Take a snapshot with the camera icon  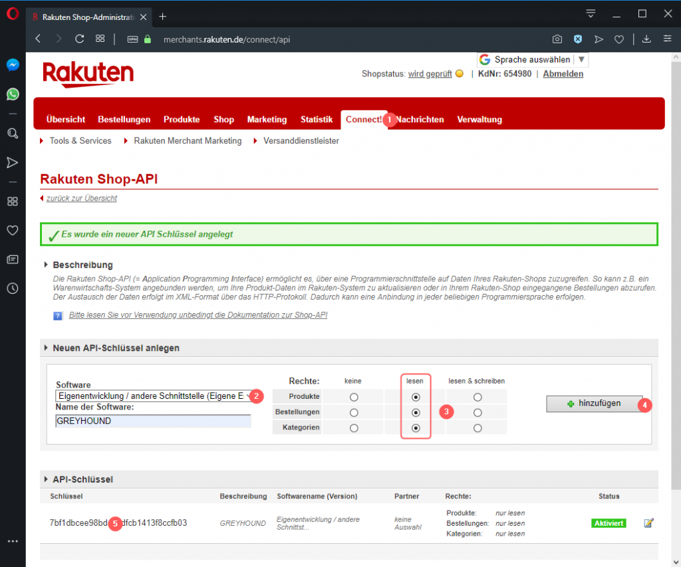click(557, 39)
